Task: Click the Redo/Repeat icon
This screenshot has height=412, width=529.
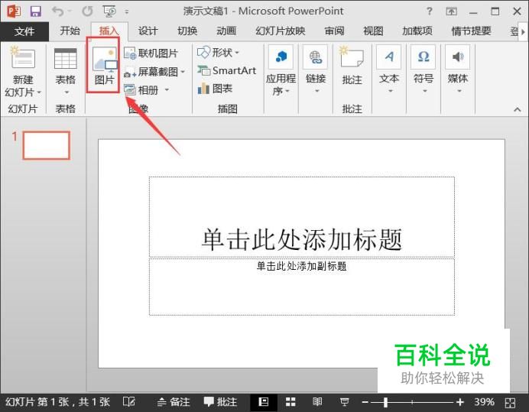Action: click(x=87, y=11)
